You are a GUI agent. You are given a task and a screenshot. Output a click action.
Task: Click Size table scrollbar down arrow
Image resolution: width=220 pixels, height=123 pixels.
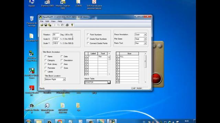[x=145, y=82]
